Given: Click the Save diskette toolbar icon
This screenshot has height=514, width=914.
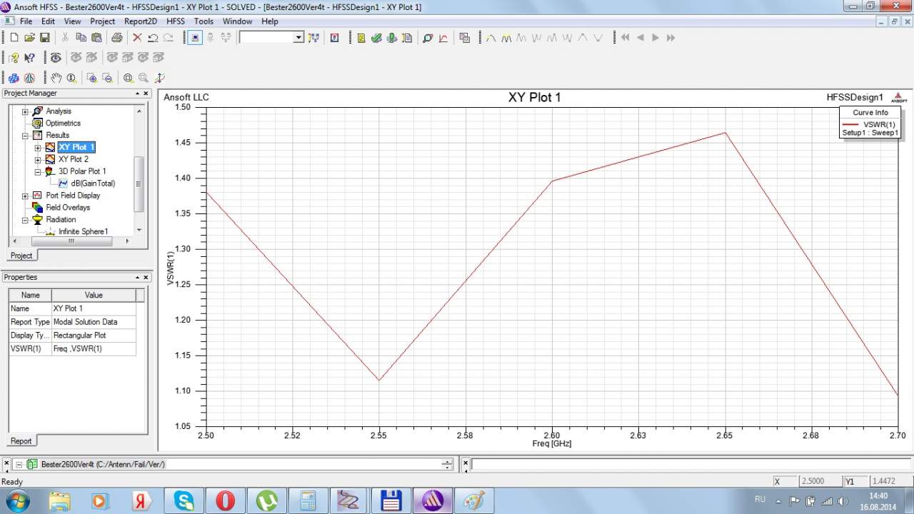Looking at the screenshot, I should tap(44, 38).
